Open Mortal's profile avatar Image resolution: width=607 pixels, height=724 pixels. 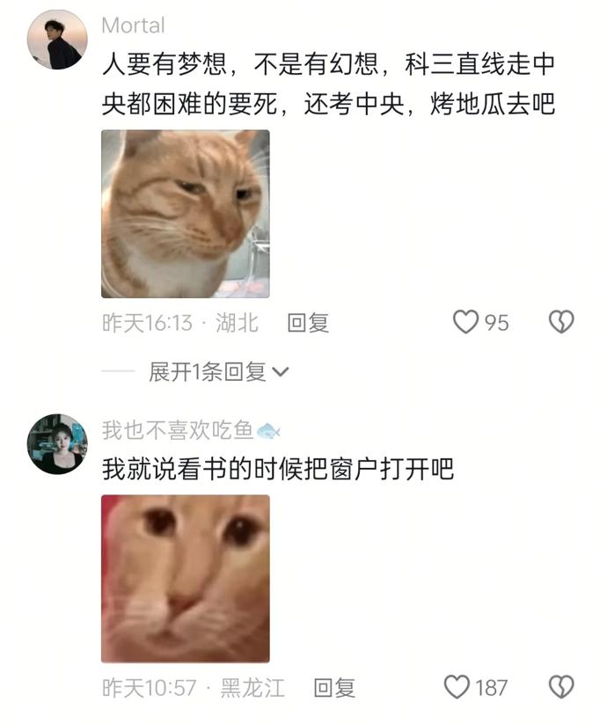click(x=57, y=40)
